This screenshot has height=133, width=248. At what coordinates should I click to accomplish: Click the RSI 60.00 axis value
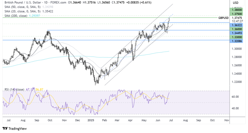pyautogui.click(x=235, y=97)
